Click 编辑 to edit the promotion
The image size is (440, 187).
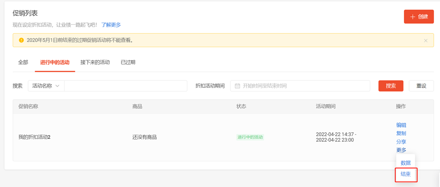tap(401, 125)
